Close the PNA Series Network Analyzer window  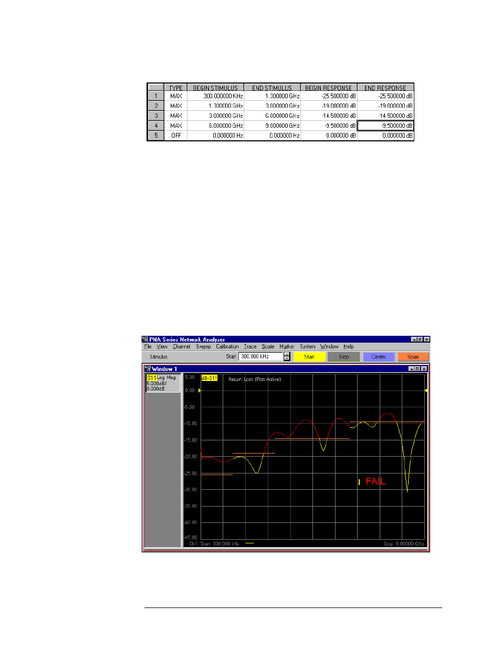pyautogui.click(x=427, y=339)
